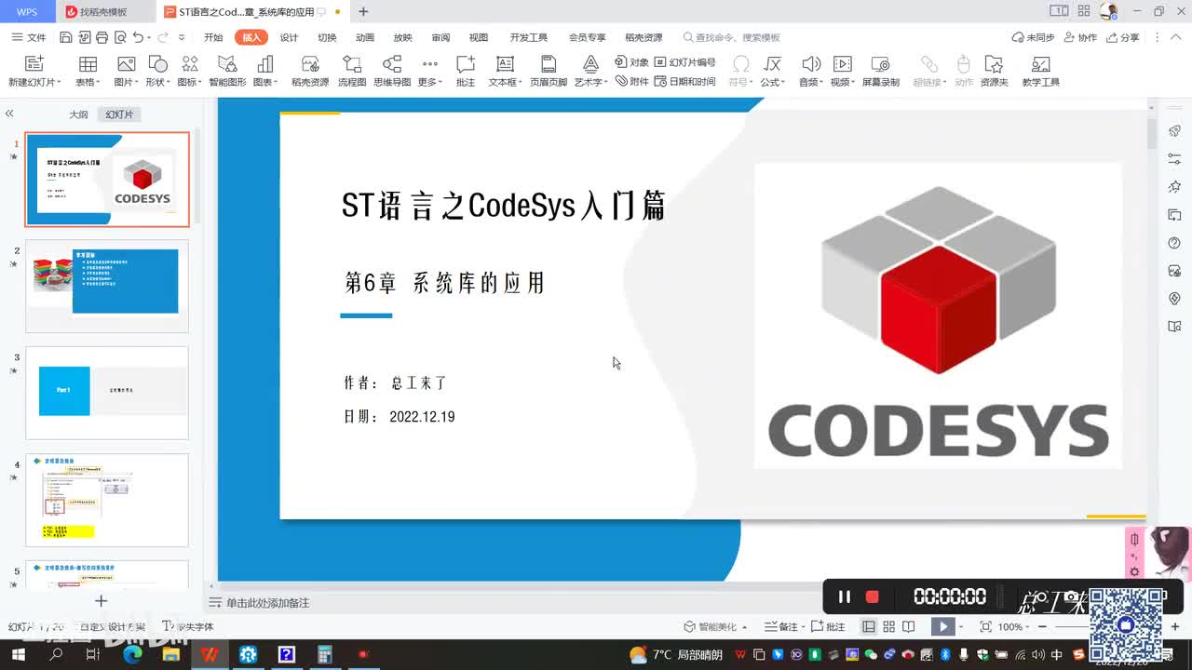
Task: Open the 形状 shapes gallery icon
Action: coord(157,64)
